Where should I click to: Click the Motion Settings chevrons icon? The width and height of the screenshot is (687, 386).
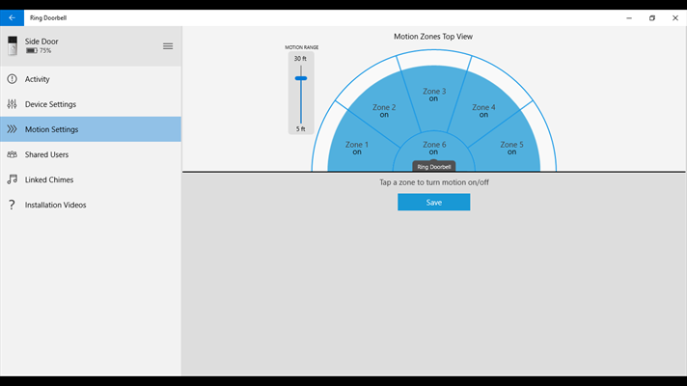(12, 128)
